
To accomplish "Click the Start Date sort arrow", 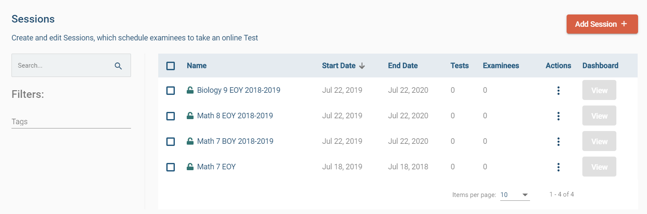I will [x=362, y=66].
